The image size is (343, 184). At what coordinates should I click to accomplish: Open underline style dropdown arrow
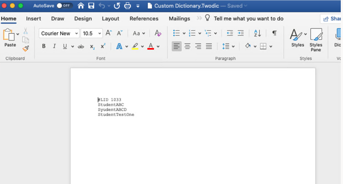coord(73,47)
